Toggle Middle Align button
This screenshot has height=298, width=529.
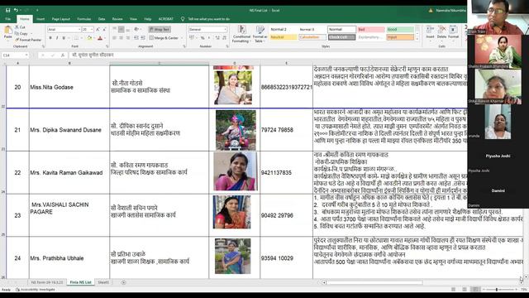(122, 30)
